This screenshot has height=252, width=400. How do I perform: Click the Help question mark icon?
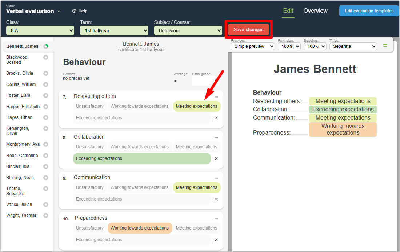pyautogui.click(x=74, y=11)
